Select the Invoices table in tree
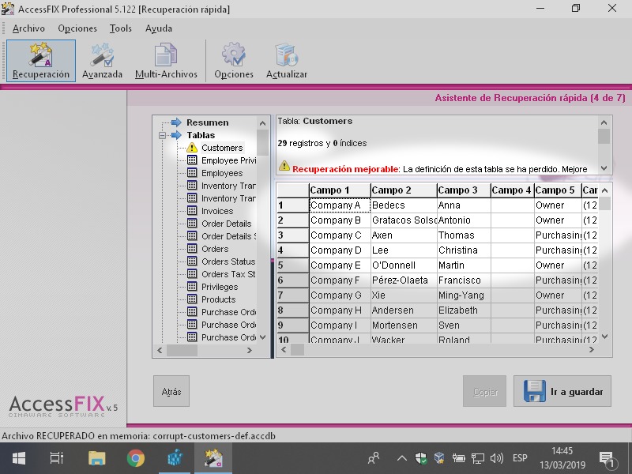632x474 pixels. point(216,211)
